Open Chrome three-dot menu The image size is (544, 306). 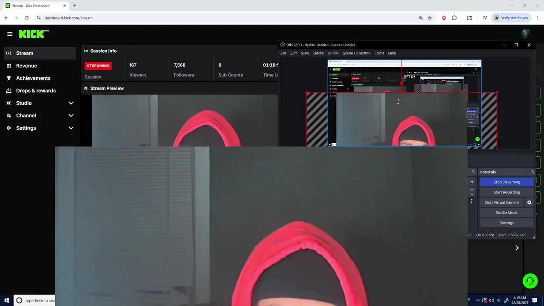[538, 18]
